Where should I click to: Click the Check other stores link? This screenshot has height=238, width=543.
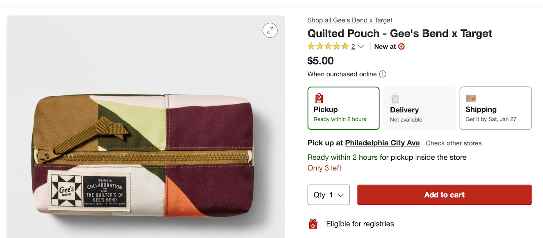[454, 143]
